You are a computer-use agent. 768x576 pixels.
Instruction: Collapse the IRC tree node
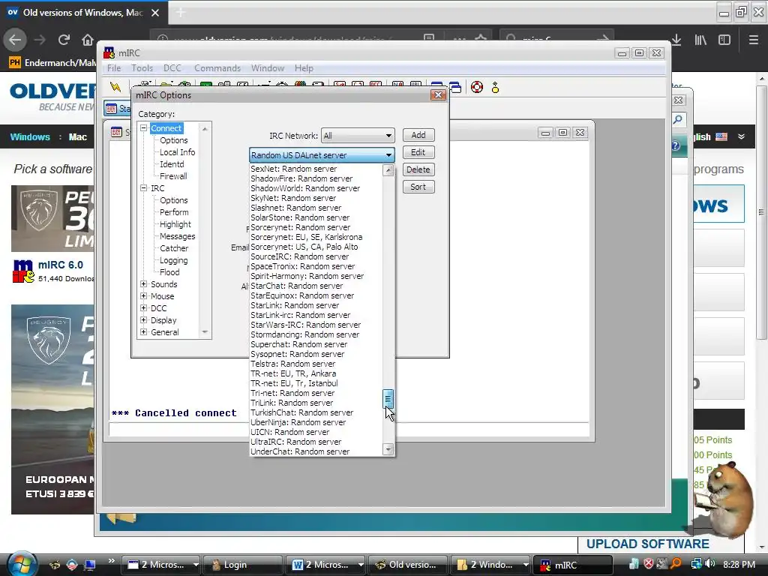pos(143,188)
